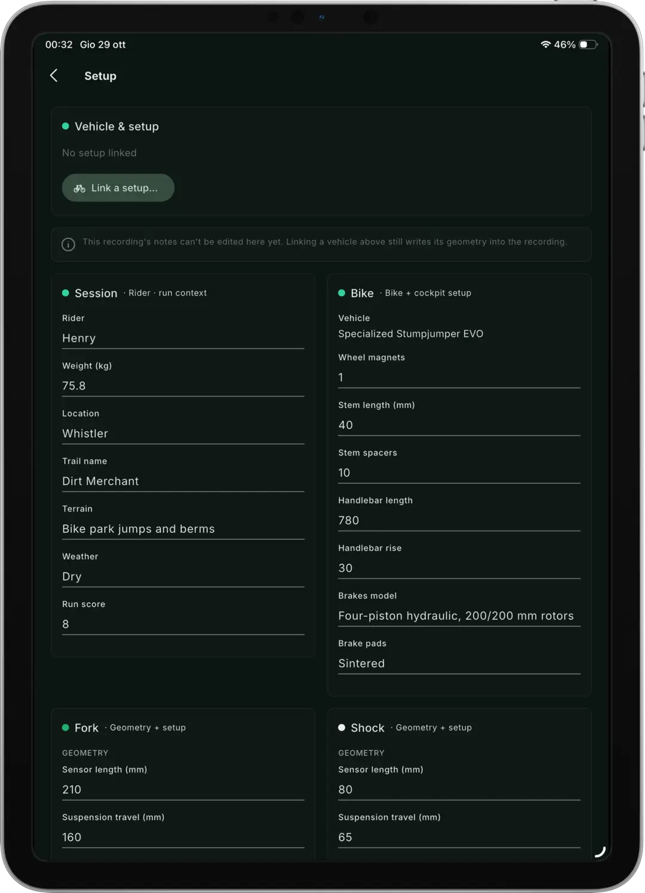Tap the Bike card heading
645x893 pixels.
click(x=362, y=293)
